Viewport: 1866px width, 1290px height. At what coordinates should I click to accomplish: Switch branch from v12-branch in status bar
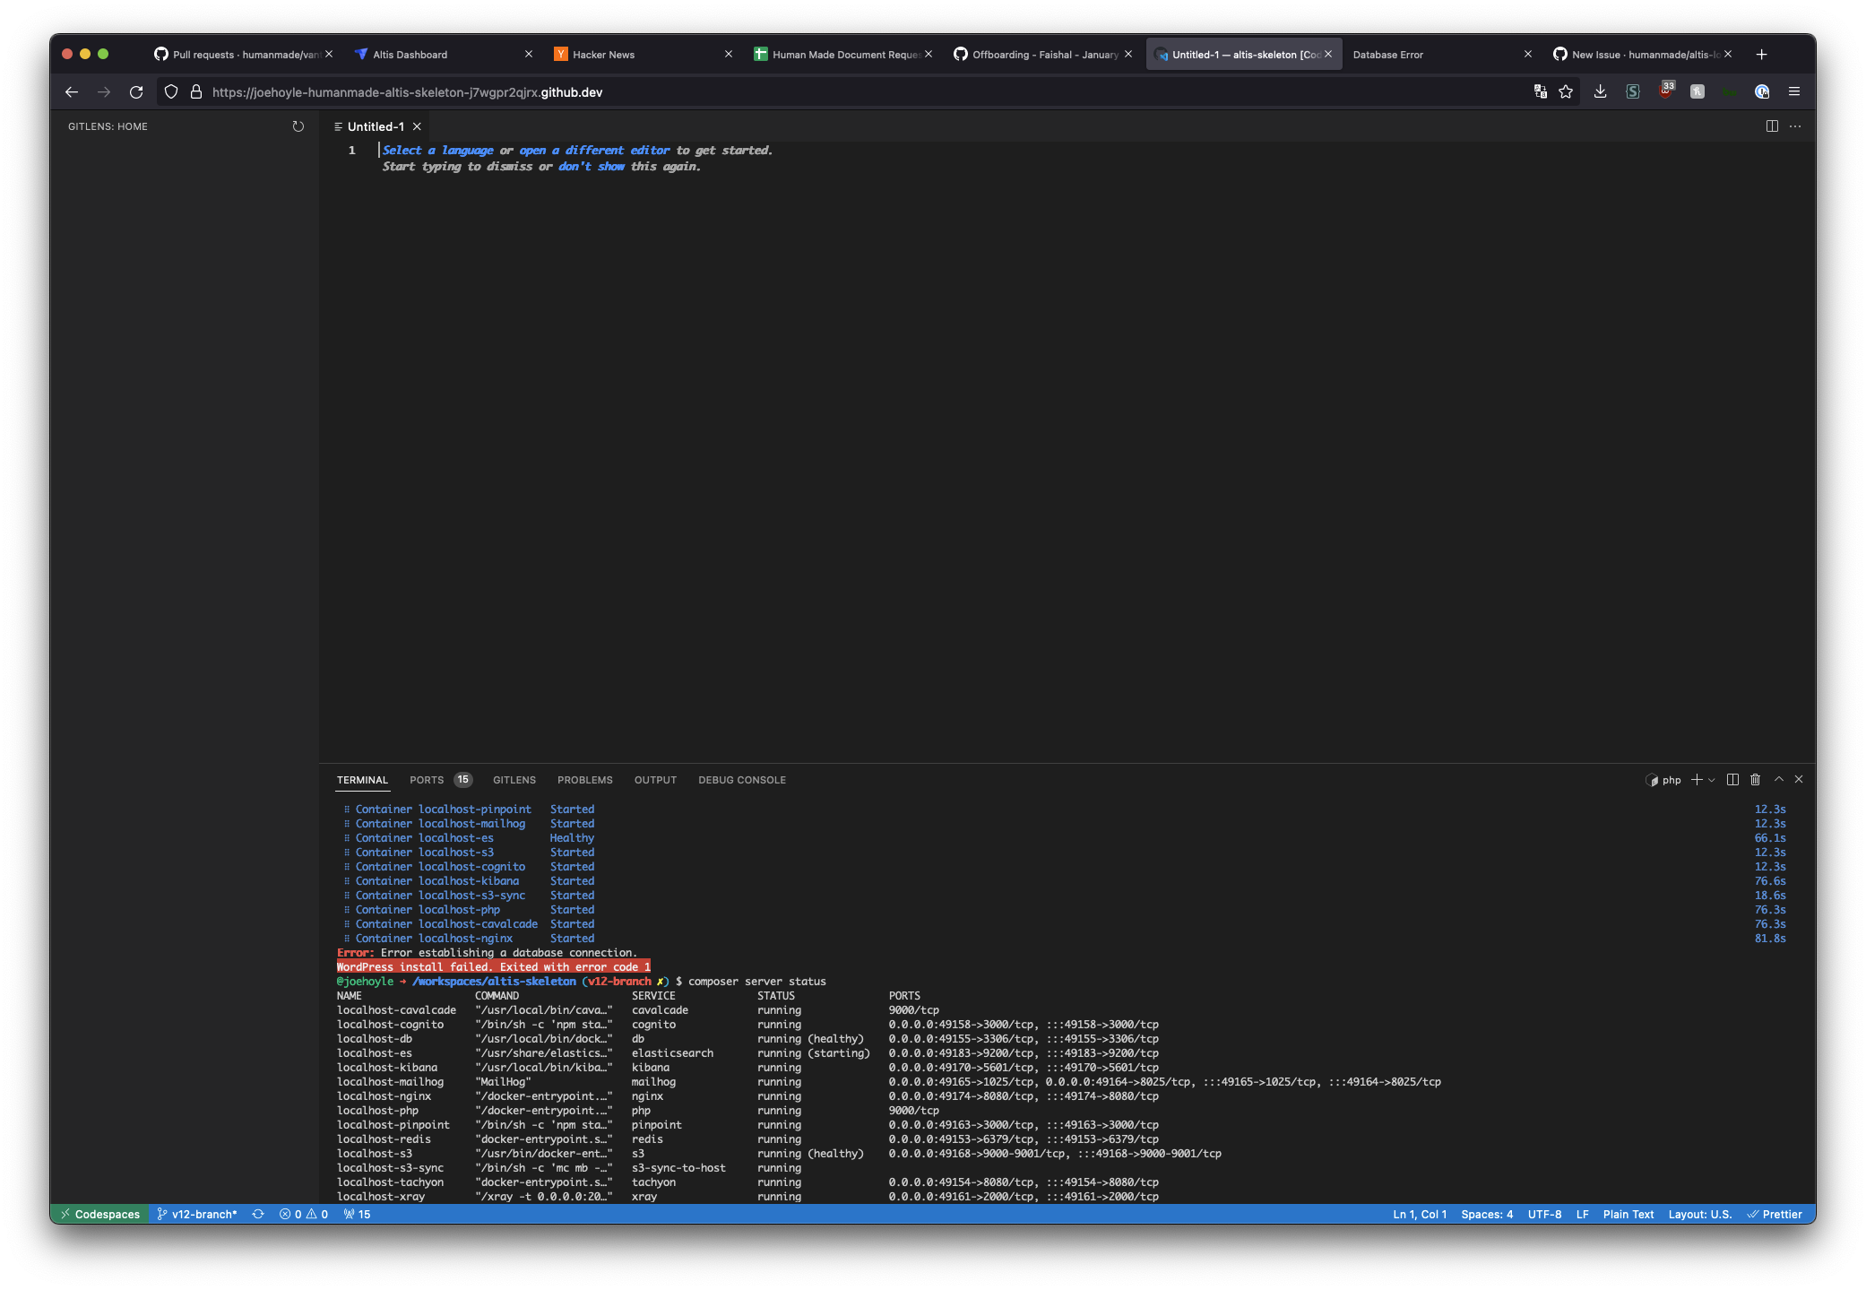point(197,1215)
